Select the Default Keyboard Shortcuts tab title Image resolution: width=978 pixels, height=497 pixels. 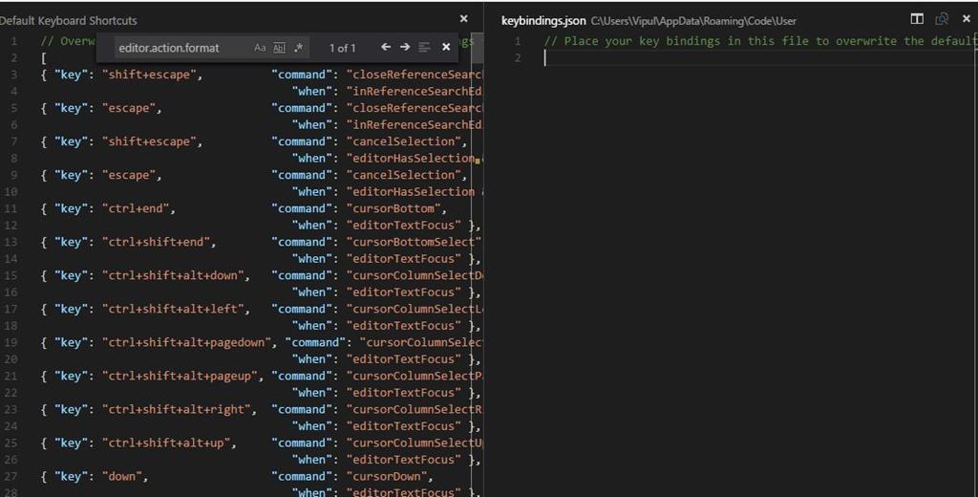coord(68,21)
